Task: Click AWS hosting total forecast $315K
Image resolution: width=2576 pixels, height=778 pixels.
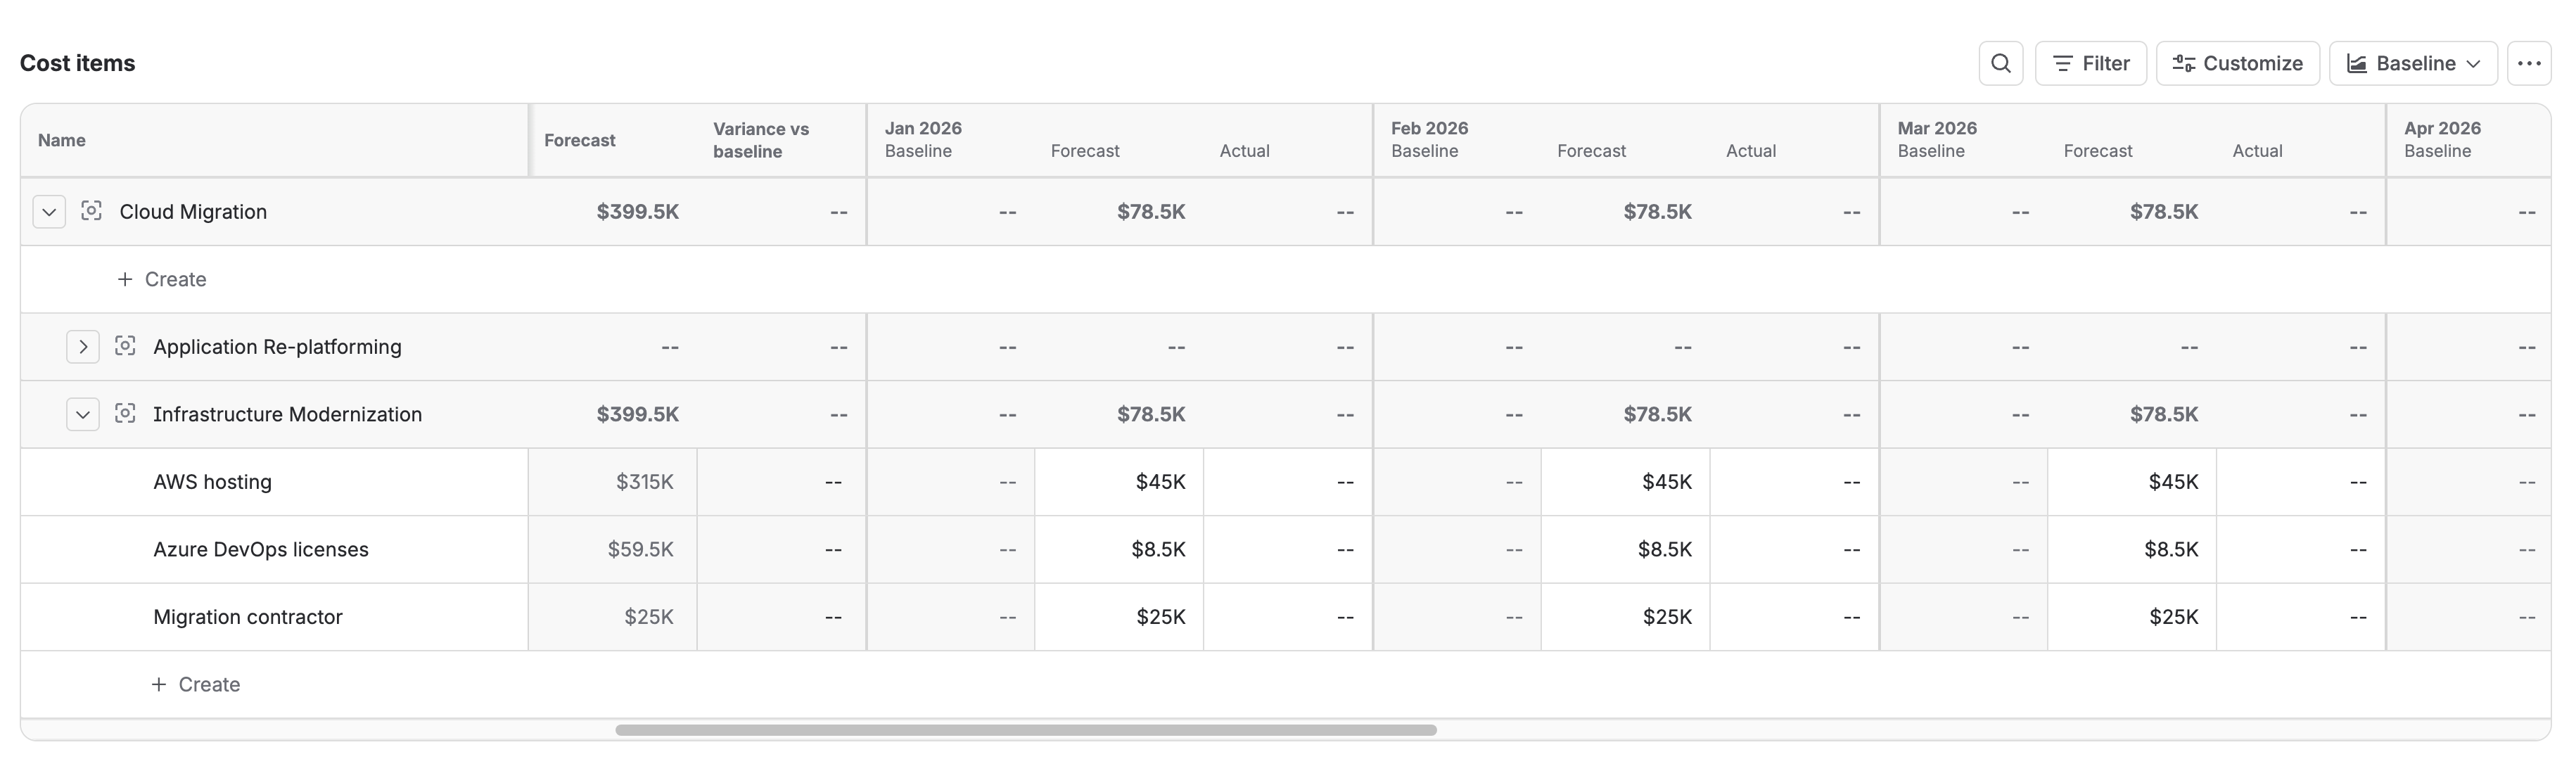Action: pos(613,482)
